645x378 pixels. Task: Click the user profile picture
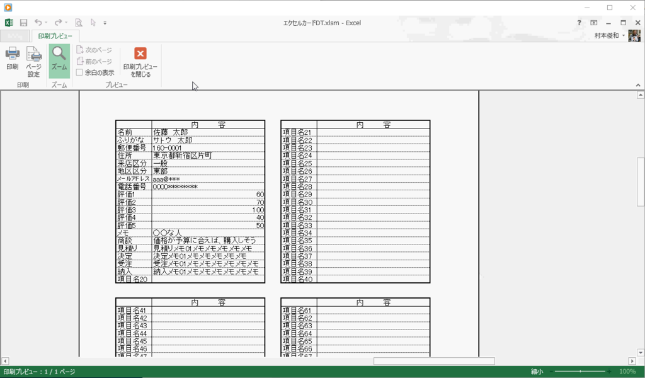(x=634, y=35)
